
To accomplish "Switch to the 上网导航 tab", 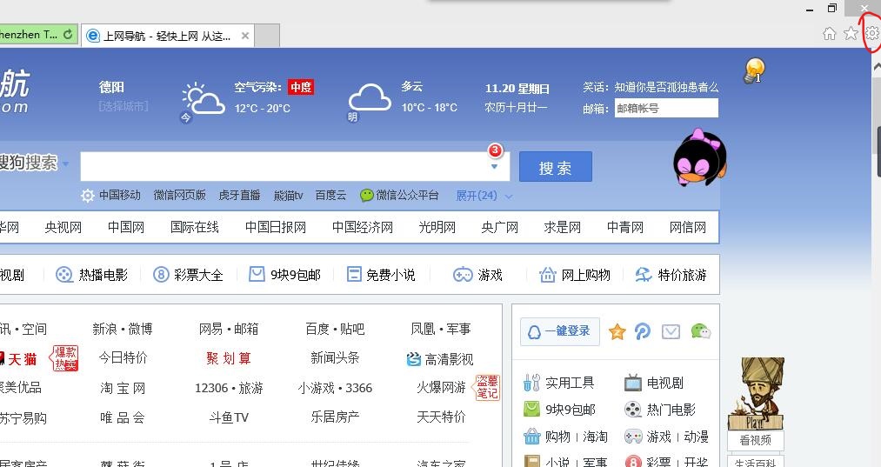I will 168,36.
